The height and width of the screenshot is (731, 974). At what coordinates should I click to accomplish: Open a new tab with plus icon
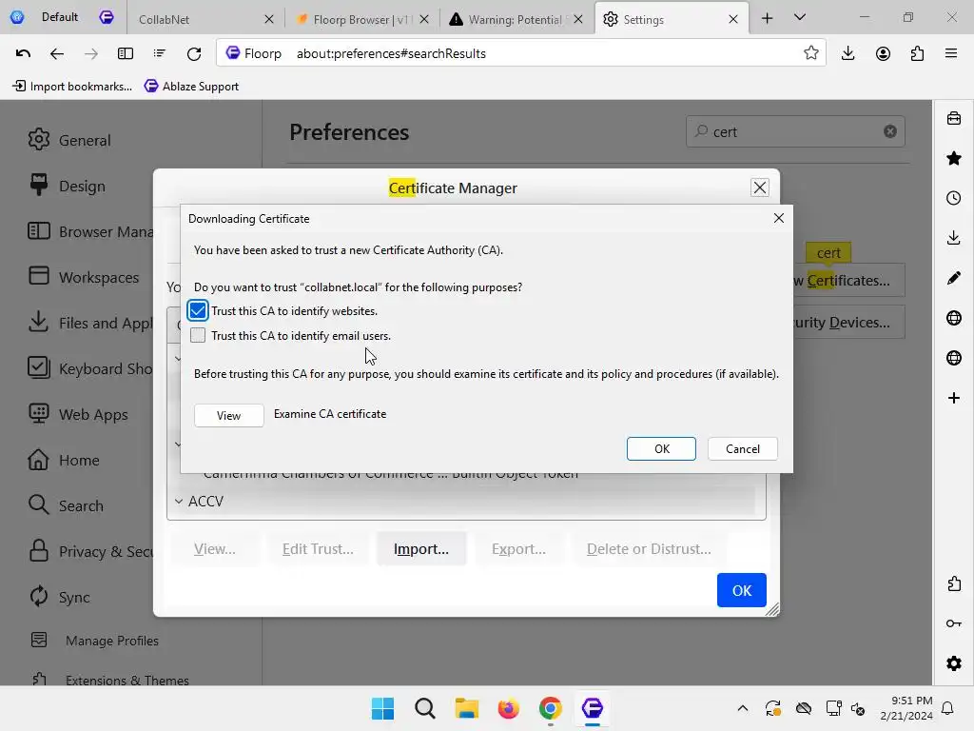pos(768,18)
